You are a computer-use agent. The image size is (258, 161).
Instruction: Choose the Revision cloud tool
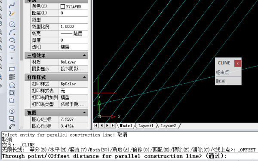(x=12, y=100)
